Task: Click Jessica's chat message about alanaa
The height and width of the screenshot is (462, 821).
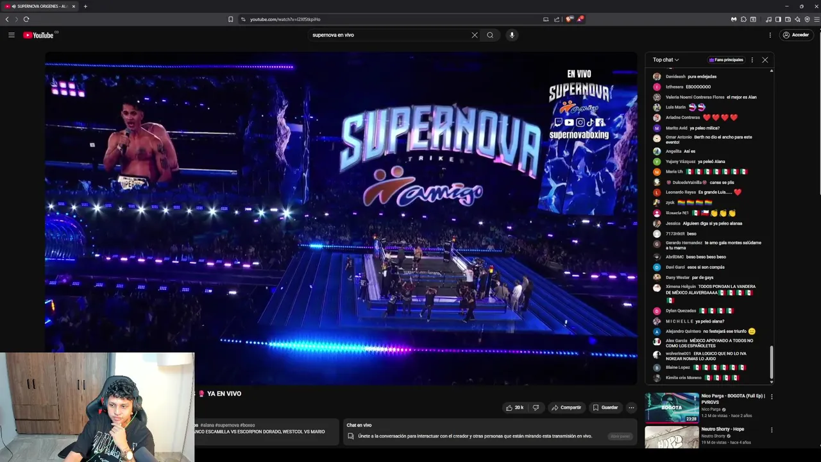Action: coord(697,223)
